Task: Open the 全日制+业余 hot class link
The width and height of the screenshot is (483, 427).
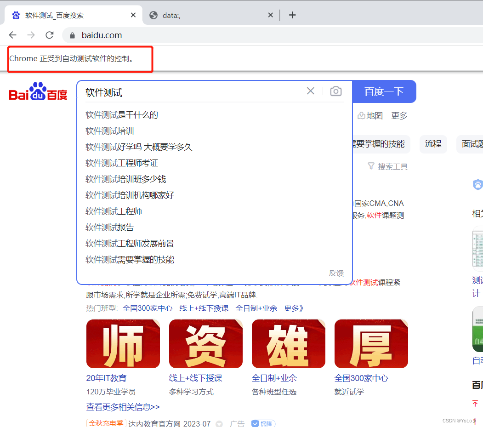Action: (256, 308)
